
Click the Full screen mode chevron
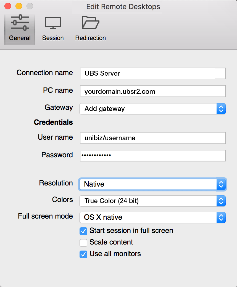(221, 217)
